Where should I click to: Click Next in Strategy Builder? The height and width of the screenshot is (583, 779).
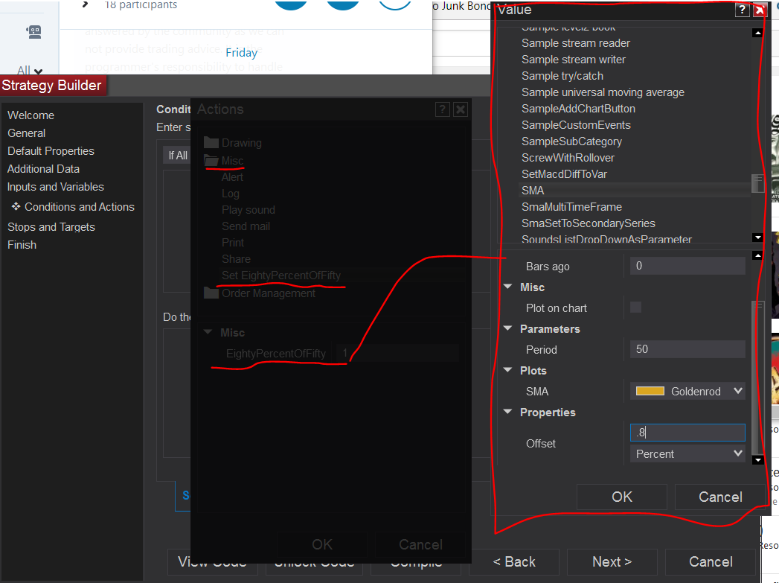(x=612, y=561)
